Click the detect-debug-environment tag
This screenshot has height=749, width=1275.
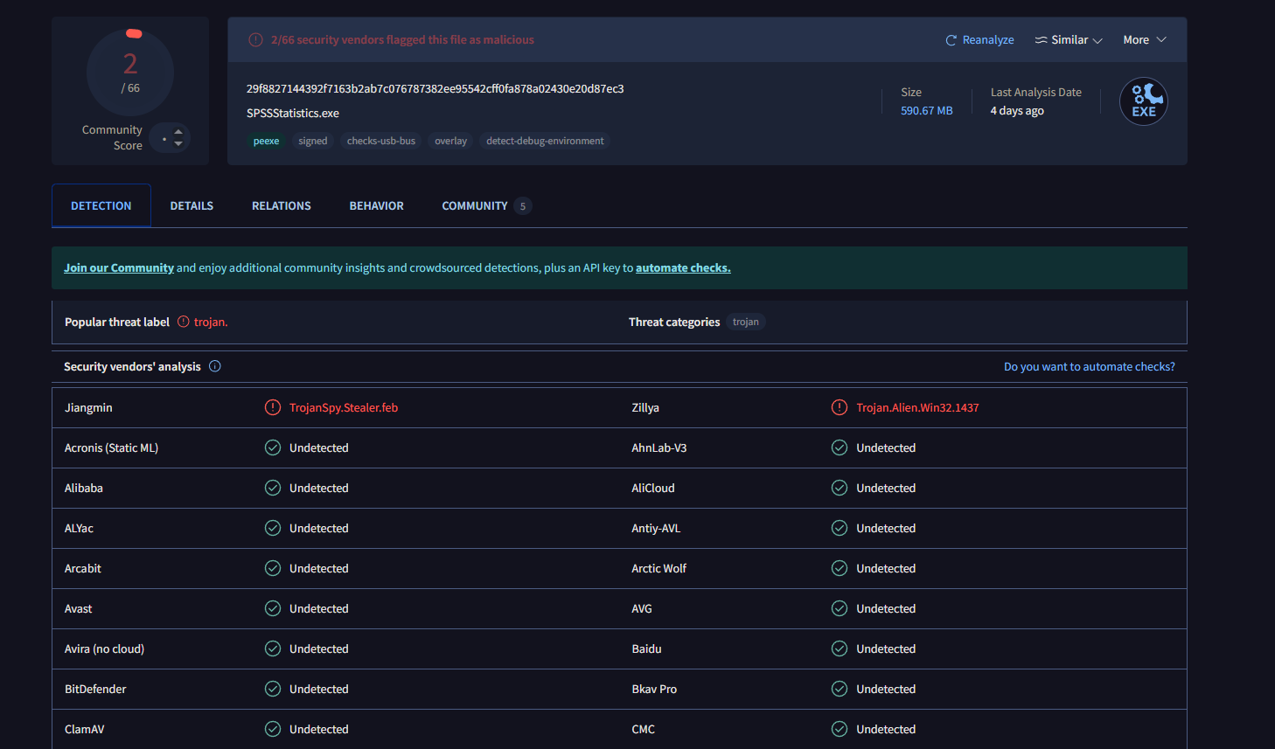coord(545,141)
